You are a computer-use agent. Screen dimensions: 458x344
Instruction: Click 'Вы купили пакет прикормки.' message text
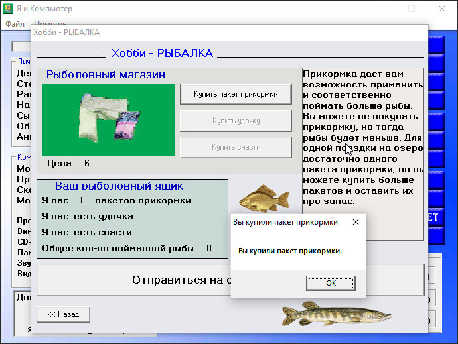click(290, 251)
